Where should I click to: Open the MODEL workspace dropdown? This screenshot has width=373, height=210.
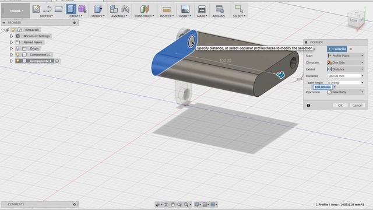16,10
